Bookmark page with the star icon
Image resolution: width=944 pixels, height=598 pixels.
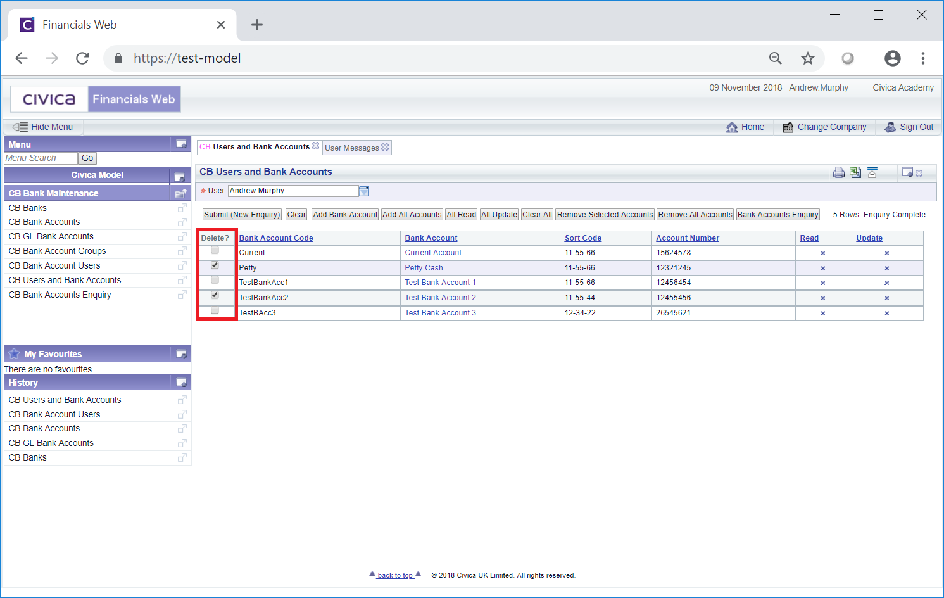point(808,58)
